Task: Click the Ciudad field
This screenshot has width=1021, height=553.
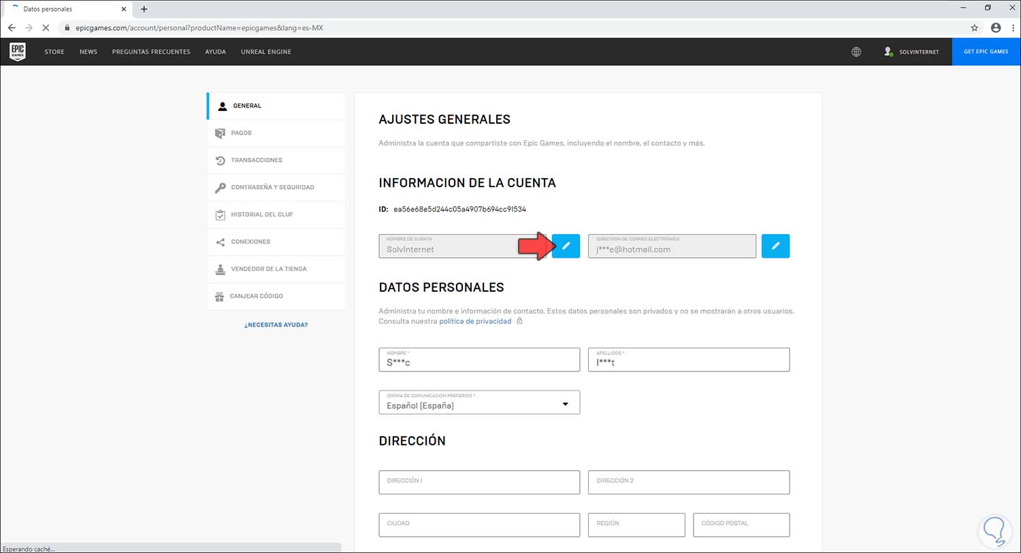Action: coord(479,525)
